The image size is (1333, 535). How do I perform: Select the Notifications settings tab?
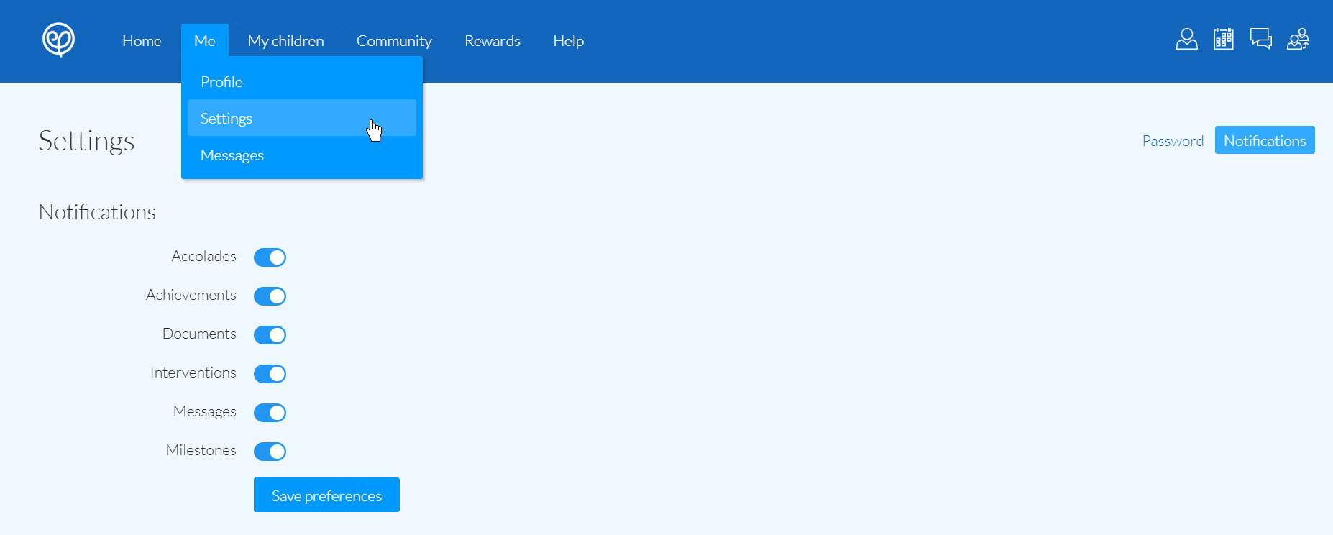tap(1264, 141)
